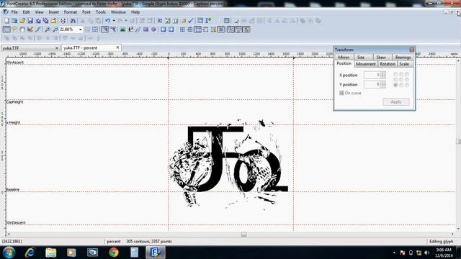This screenshot has width=461, height=259.
Task: Click the Open font folder icon
Action: click(22, 21)
